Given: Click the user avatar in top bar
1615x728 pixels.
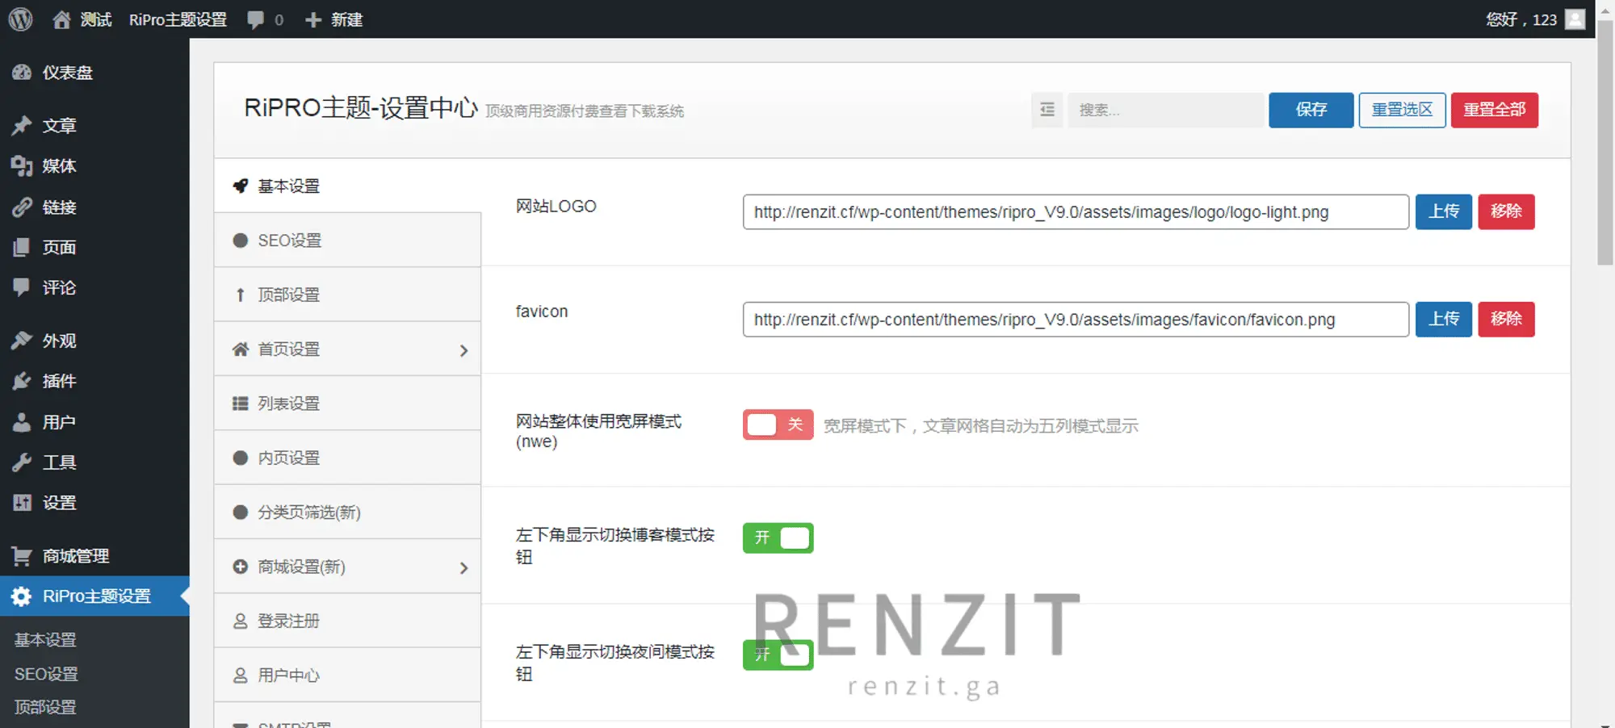Looking at the screenshot, I should click(x=1575, y=19).
